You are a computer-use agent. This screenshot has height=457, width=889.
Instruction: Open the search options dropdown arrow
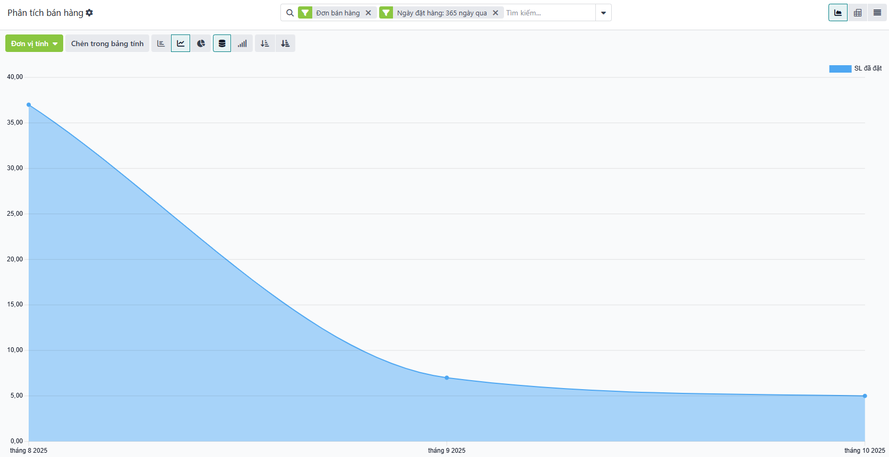603,13
